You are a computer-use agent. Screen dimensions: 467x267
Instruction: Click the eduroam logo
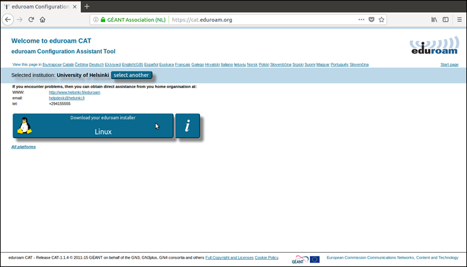tap(434, 45)
